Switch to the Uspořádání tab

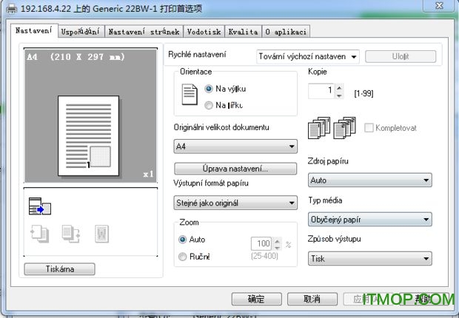[81, 32]
